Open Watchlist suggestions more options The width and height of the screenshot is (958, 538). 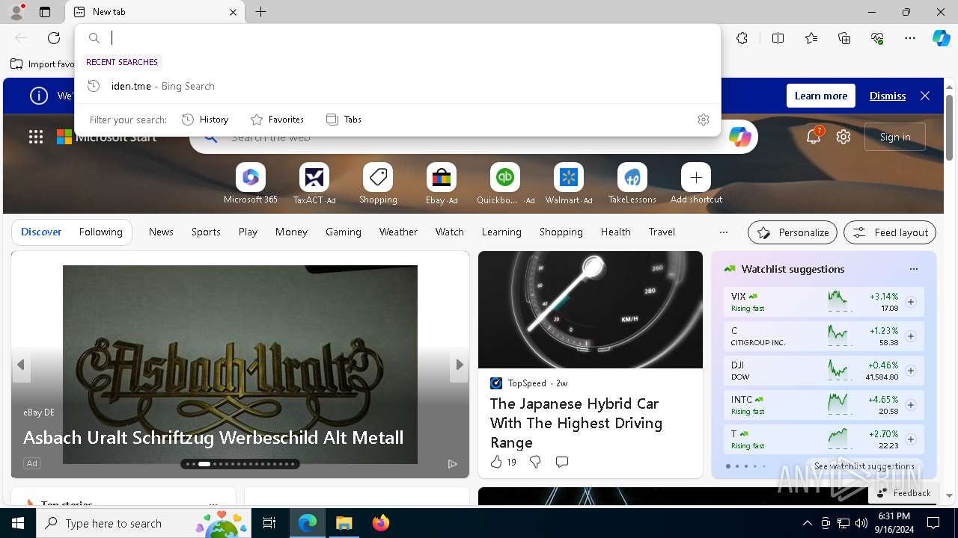[913, 269]
